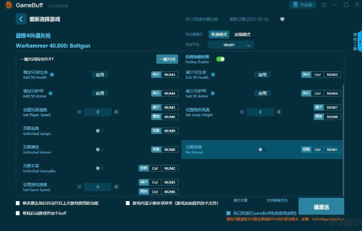Click NUM8 increase hotkey for Jump Height
This screenshot has width=362, height=231.
(327, 117)
